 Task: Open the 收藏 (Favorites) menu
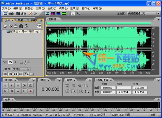pos(63,8)
